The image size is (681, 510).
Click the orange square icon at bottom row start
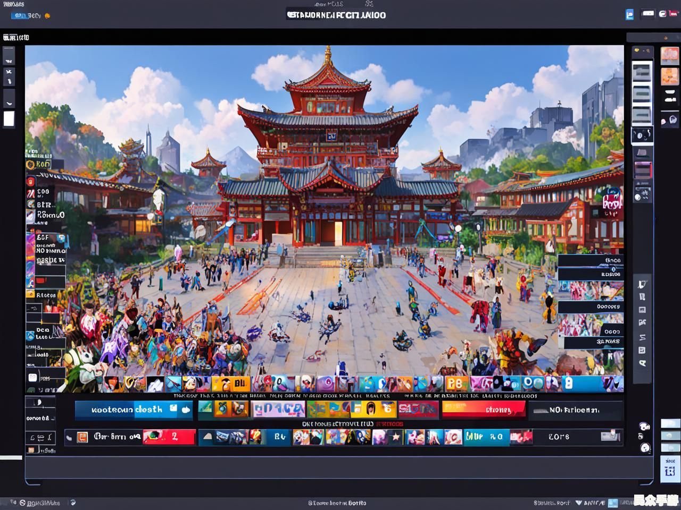[82, 437]
